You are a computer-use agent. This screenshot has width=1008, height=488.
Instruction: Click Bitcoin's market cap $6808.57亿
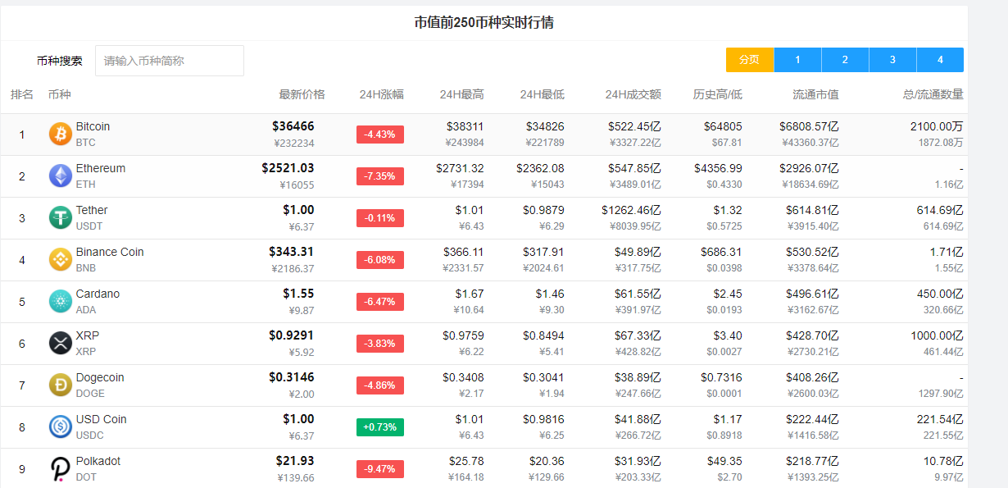[809, 126]
